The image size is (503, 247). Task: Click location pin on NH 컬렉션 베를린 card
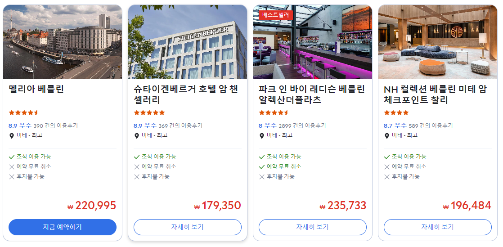[387, 136]
